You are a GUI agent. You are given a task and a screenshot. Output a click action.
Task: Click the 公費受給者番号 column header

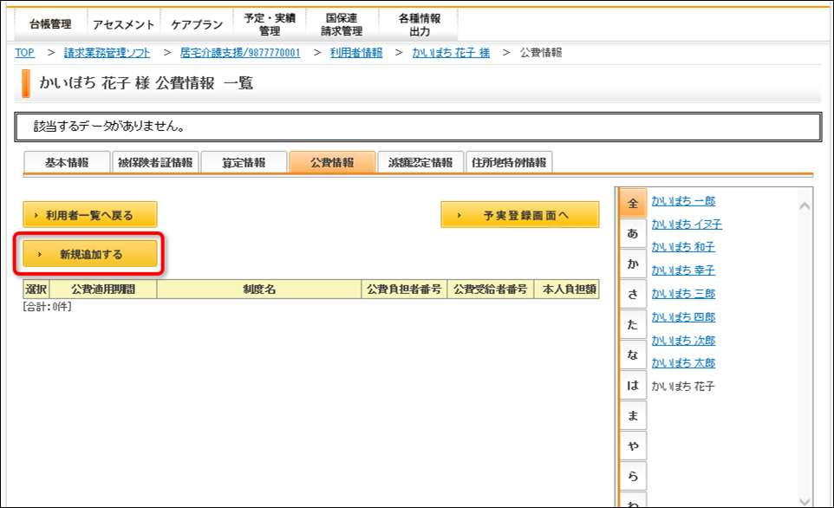pyautogui.click(x=491, y=290)
